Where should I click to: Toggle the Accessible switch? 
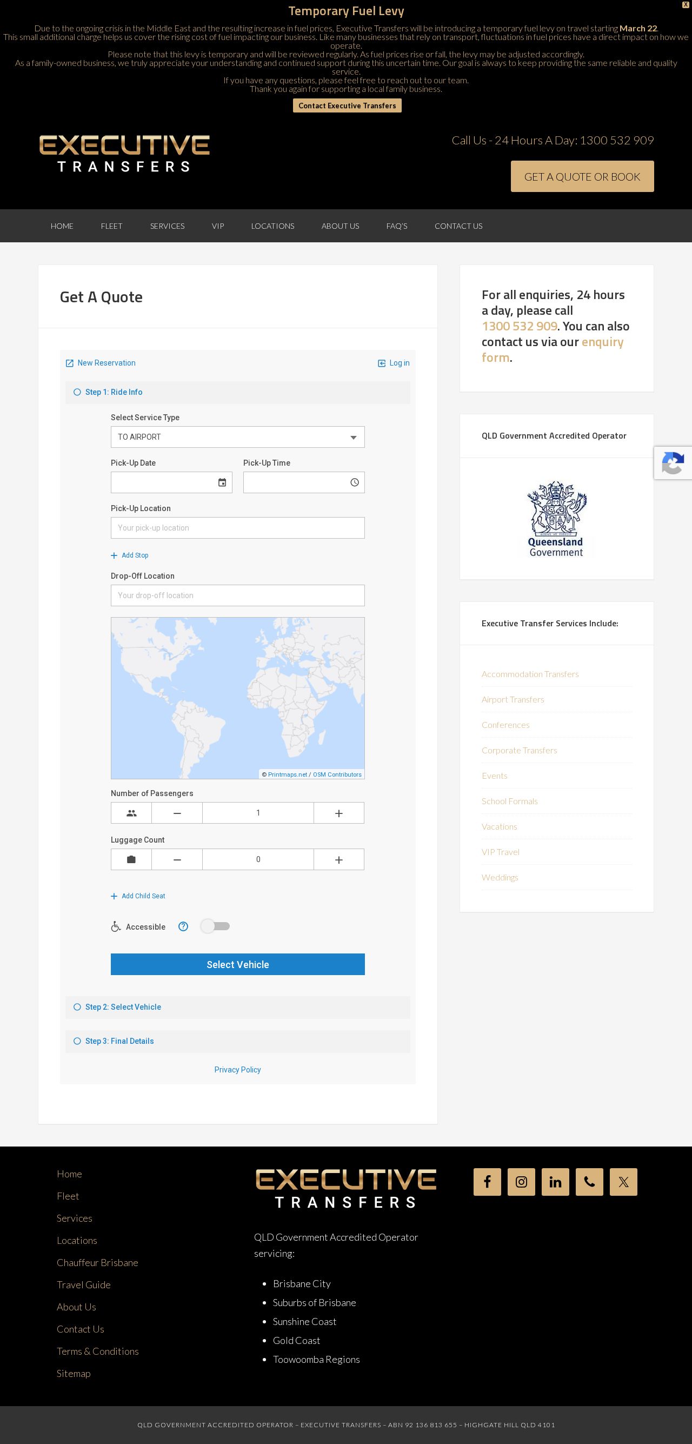[216, 926]
